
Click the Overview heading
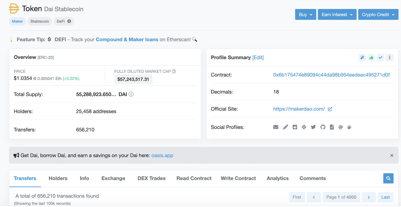(25, 57)
